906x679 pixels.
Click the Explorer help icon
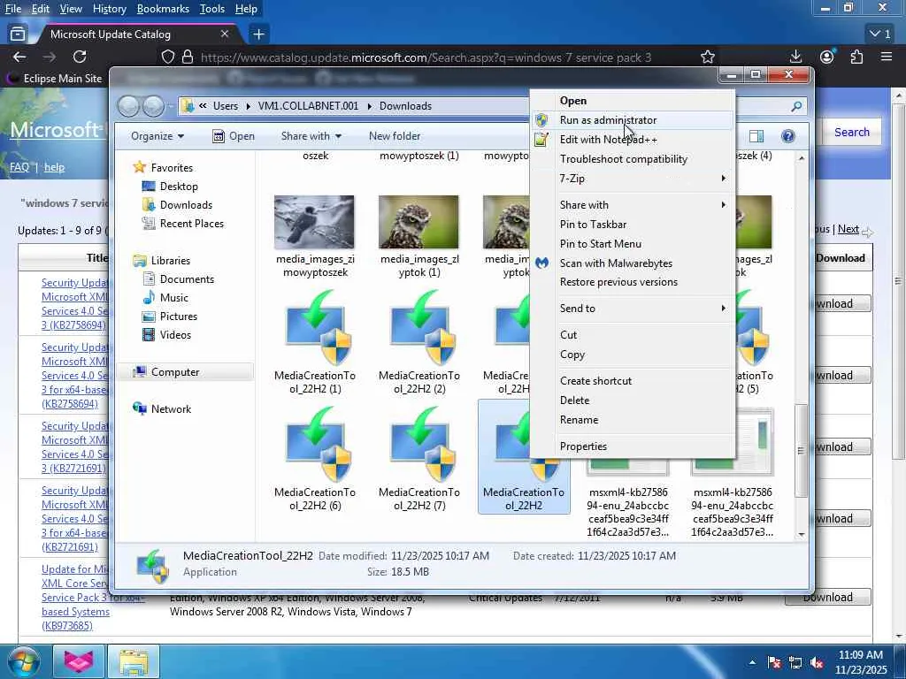click(x=787, y=136)
